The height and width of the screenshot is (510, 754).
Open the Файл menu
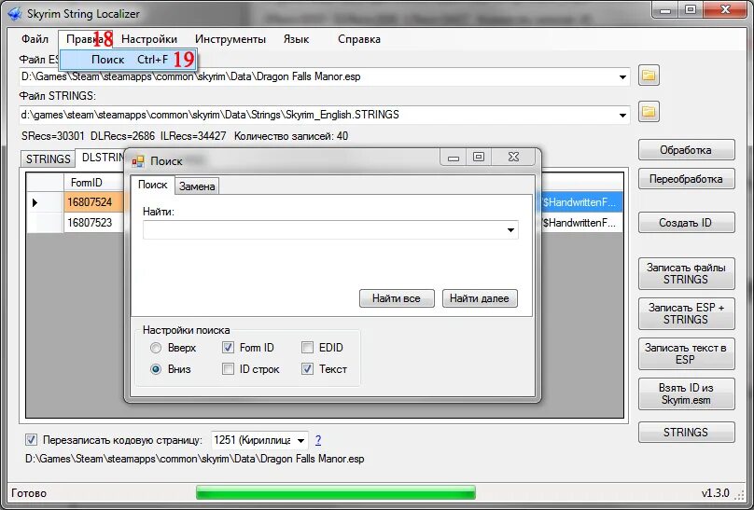click(x=35, y=39)
